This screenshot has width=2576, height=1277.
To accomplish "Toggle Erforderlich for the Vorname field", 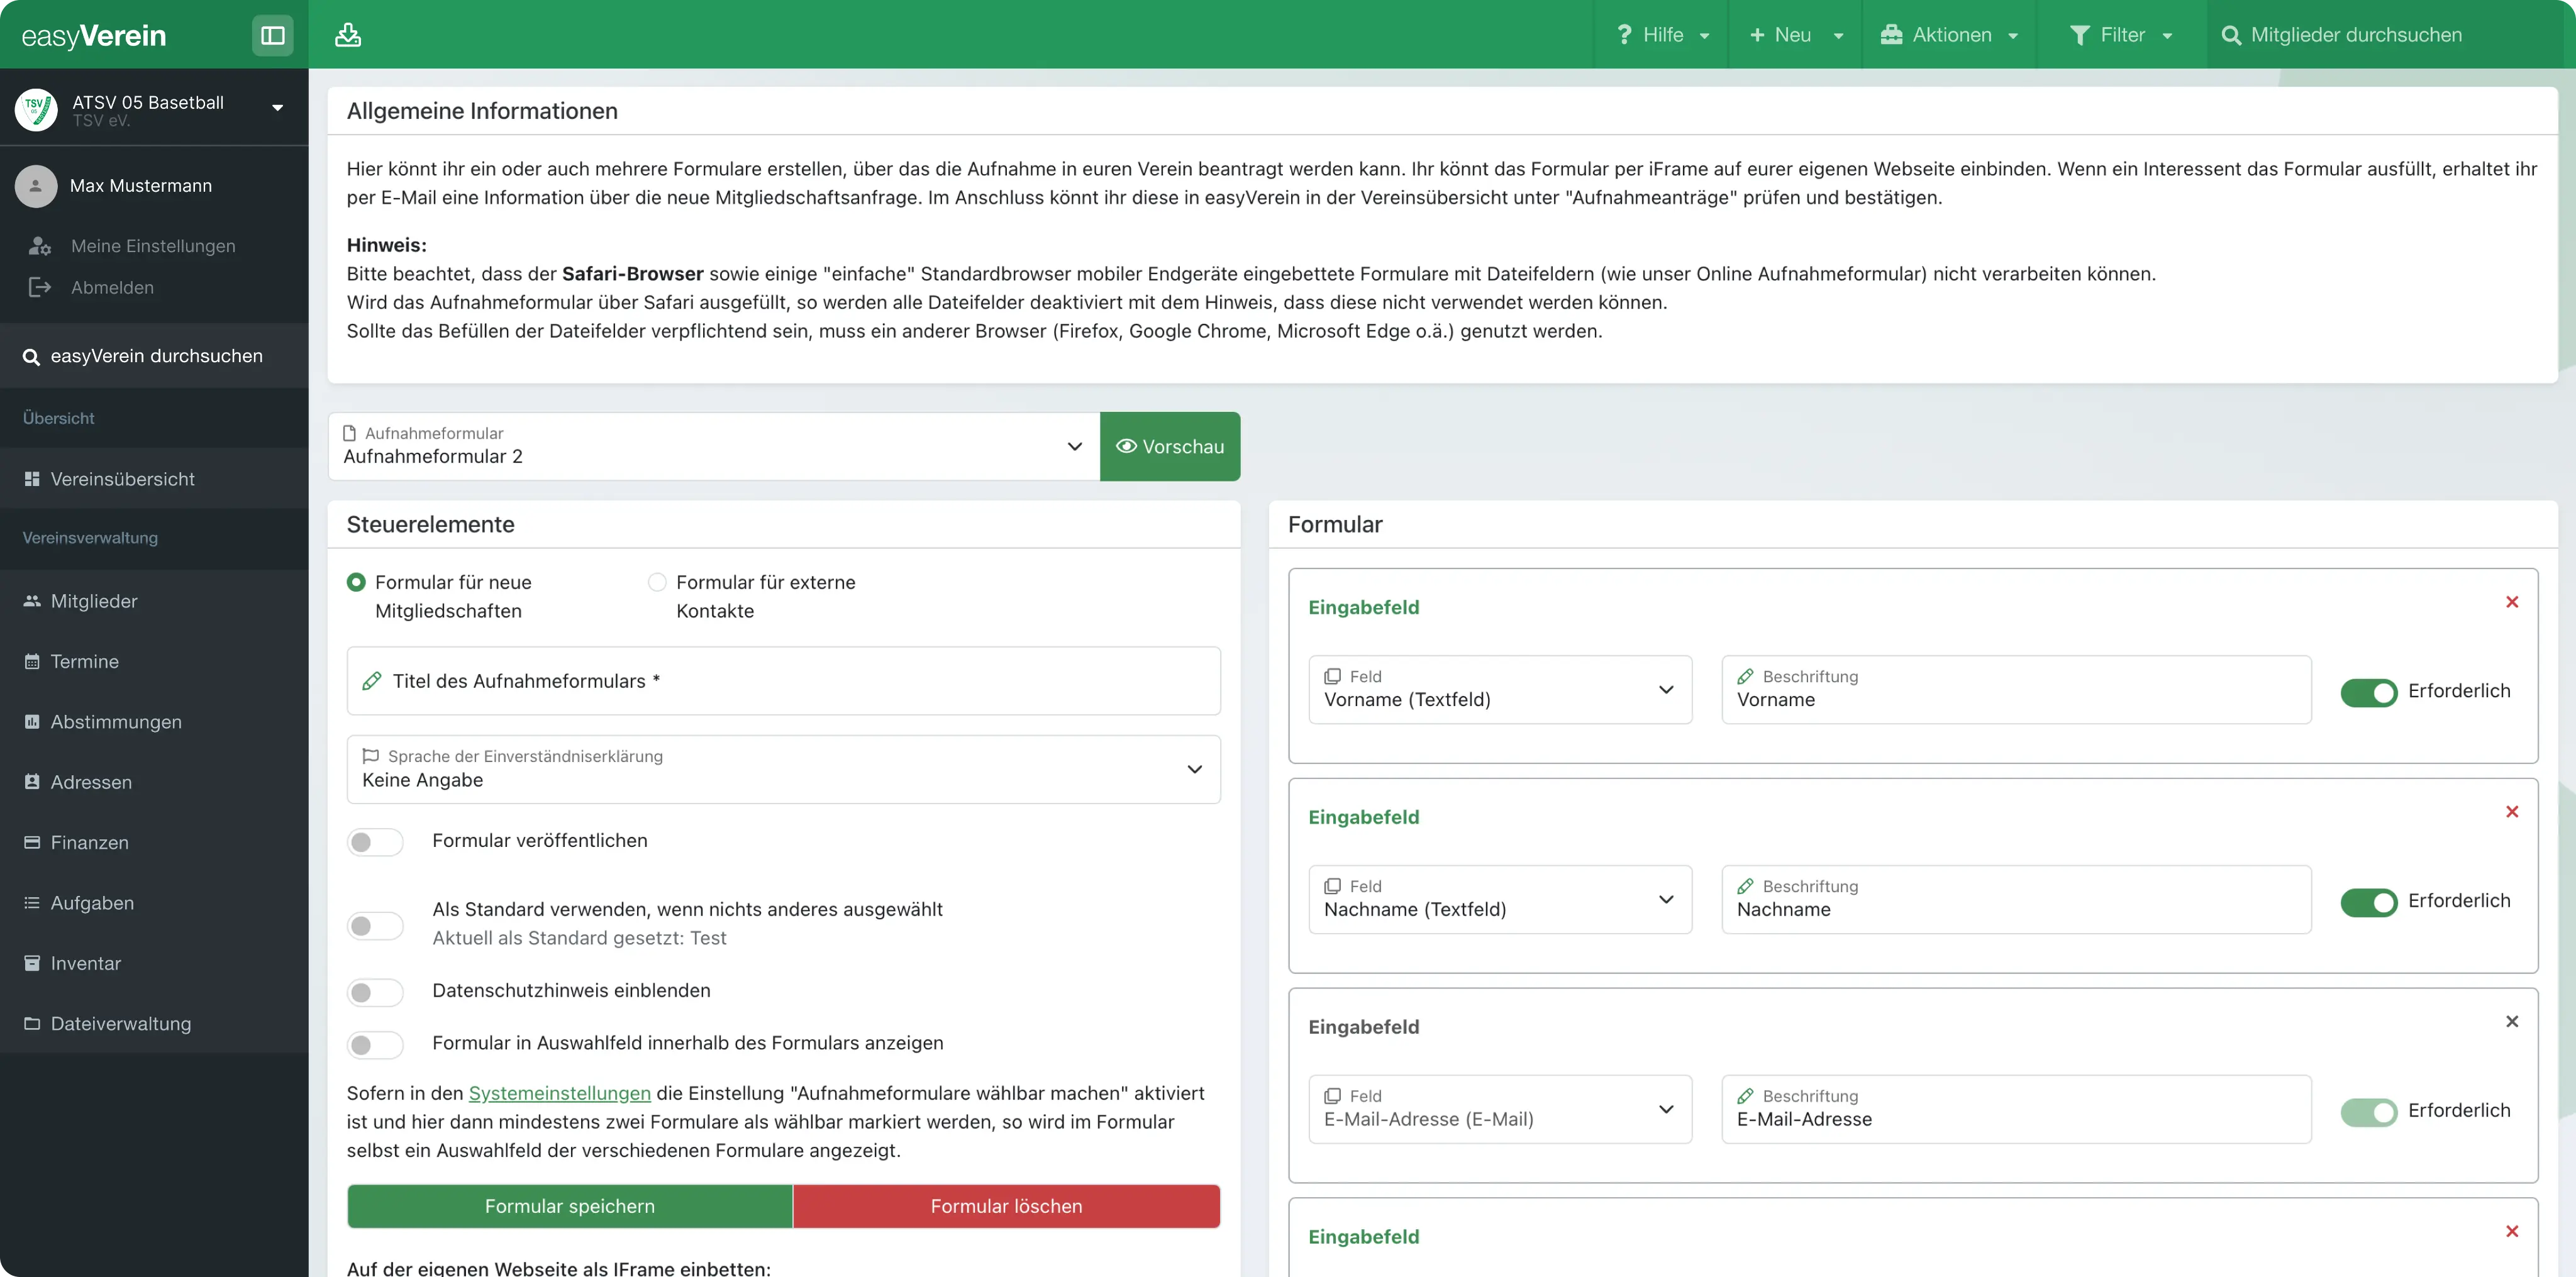I will [2369, 692].
